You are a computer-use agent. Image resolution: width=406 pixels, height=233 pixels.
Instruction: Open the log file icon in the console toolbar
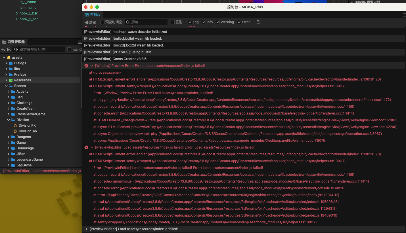point(258,22)
